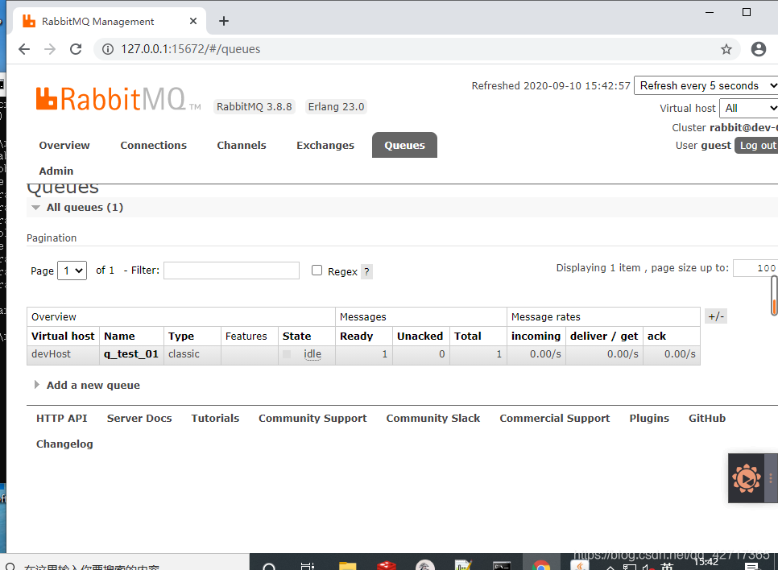
Task: Open the Refresh every 5 seconds dropdown
Action: pyautogui.click(x=705, y=85)
